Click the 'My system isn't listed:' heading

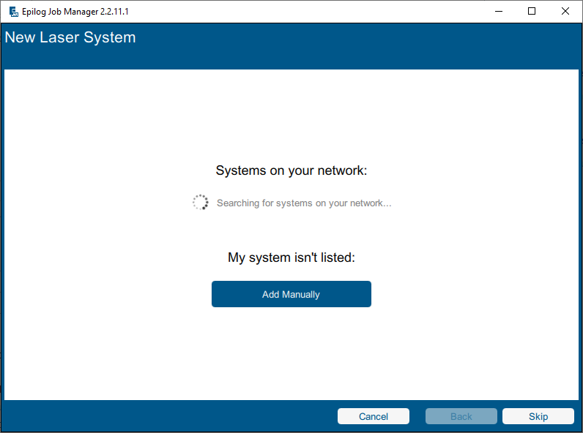pos(291,257)
